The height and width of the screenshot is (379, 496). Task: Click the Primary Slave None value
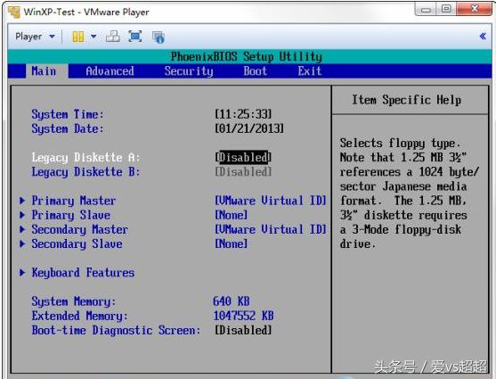coord(231,215)
